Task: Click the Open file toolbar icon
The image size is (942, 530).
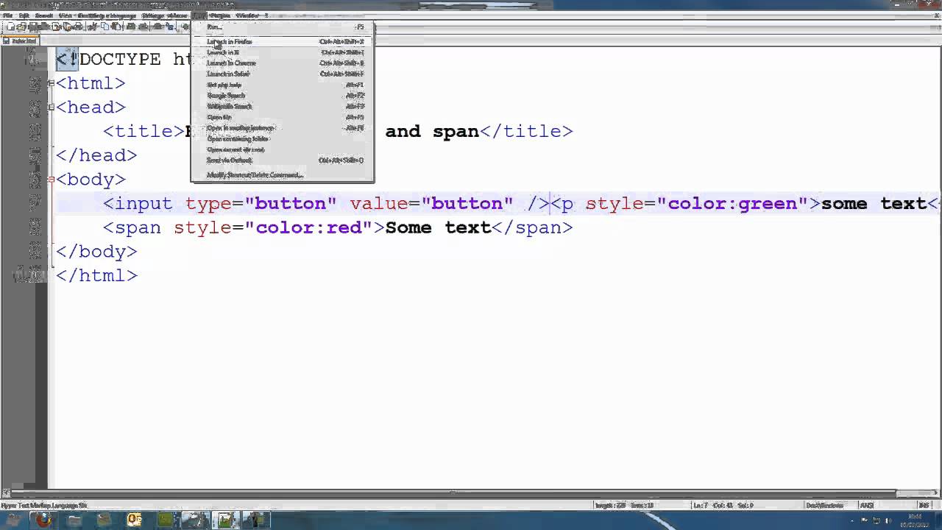Action: click(23, 27)
